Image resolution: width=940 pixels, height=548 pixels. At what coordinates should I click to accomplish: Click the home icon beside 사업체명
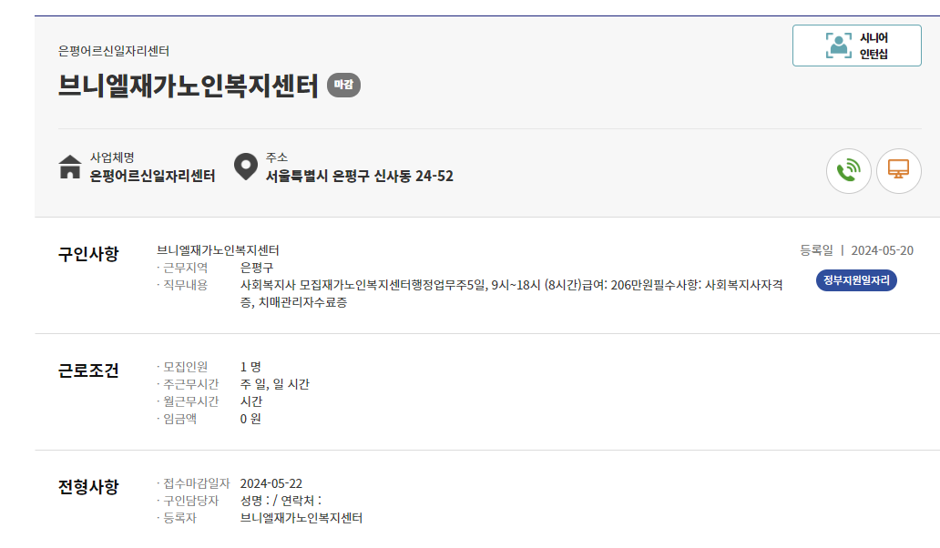click(x=68, y=166)
